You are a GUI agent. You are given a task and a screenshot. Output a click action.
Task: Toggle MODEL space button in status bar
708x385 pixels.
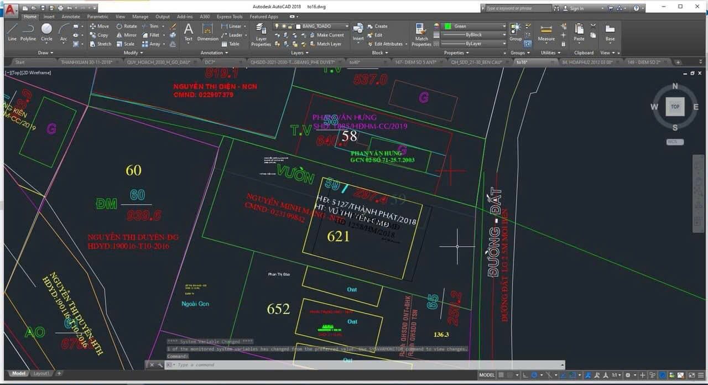tap(487, 375)
